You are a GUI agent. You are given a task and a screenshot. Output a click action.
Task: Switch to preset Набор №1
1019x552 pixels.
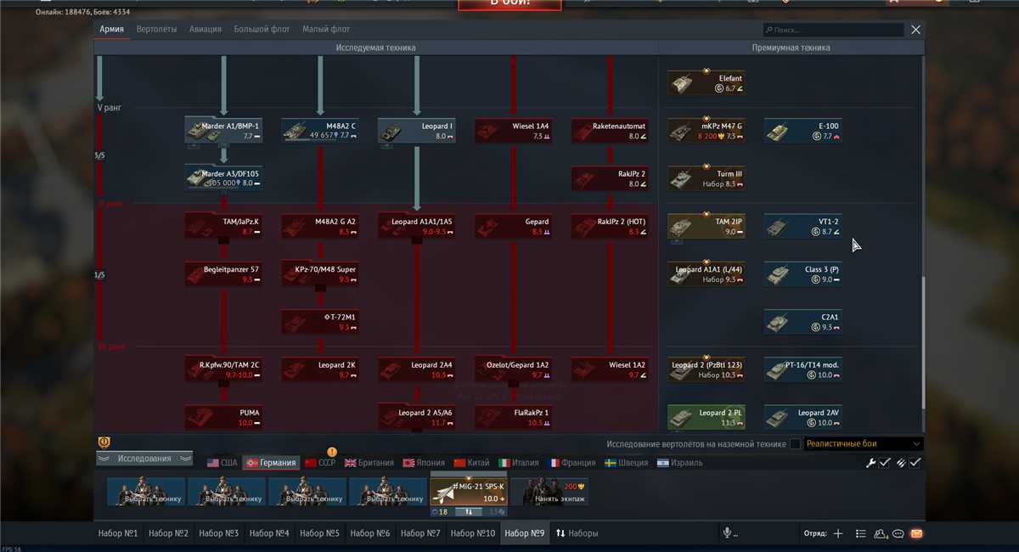click(x=119, y=533)
